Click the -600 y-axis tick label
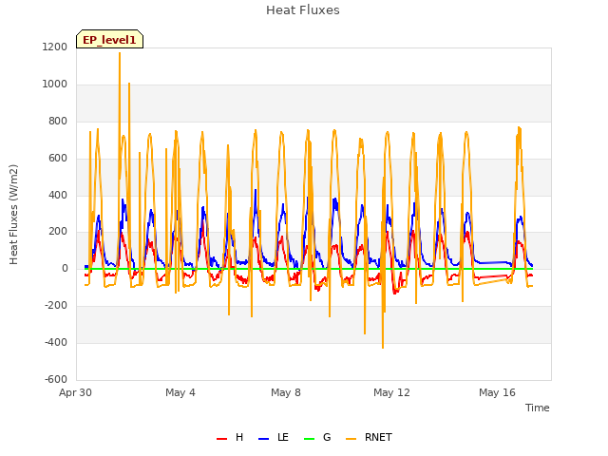 pyautogui.click(x=56, y=379)
